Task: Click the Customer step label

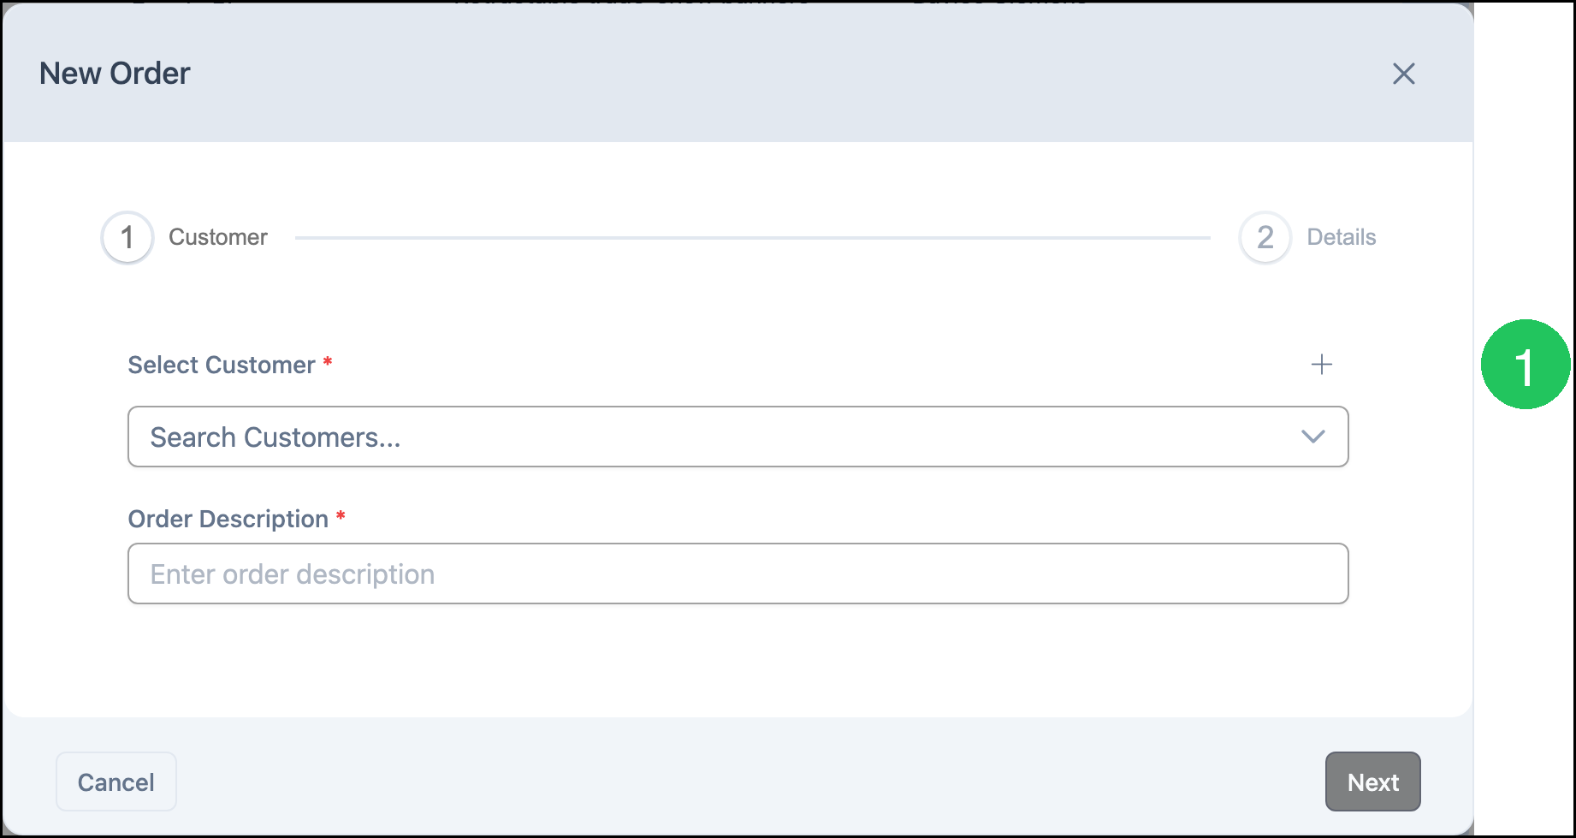Action: pos(218,237)
